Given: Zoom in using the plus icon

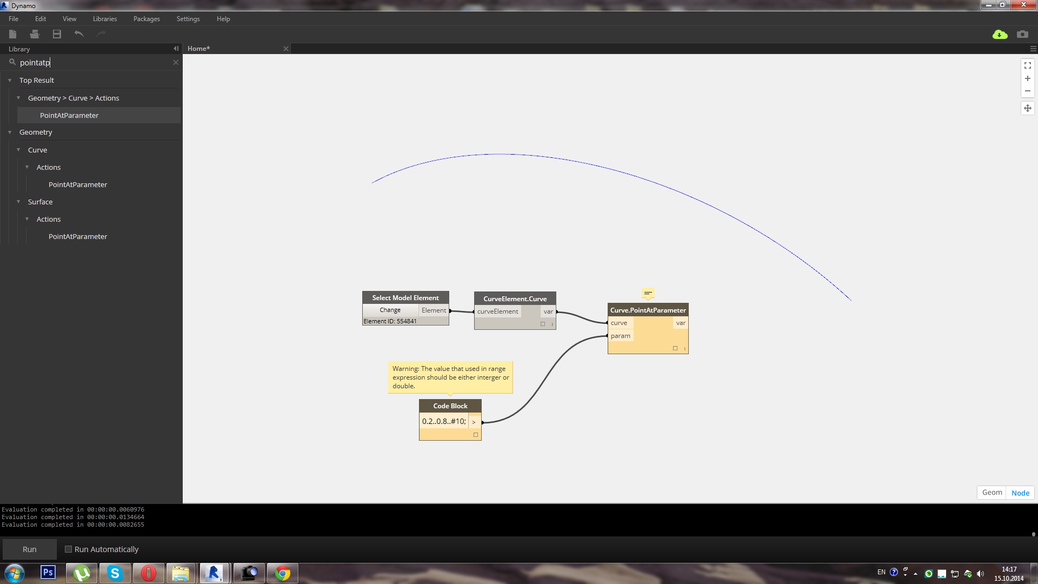Looking at the screenshot, I should coord(1028,78).
